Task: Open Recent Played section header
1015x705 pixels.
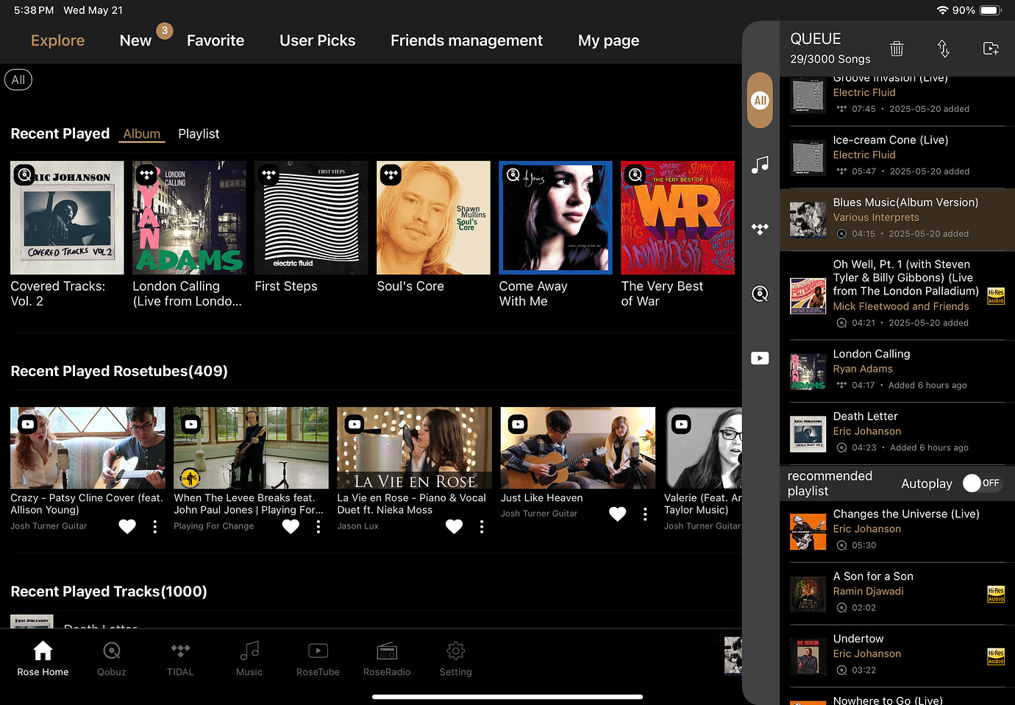Action: (x=60, y=134)
